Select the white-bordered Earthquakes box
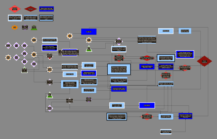This screenshot has width=217, height=139. pyautogui.click(x=166, y=31)
